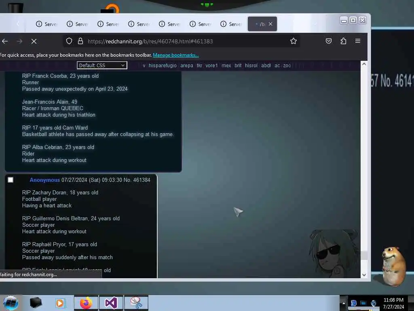This screenshot has height=311, width=414.
Task: Show hidden system tray icons arrow
Action: point(344,303)
